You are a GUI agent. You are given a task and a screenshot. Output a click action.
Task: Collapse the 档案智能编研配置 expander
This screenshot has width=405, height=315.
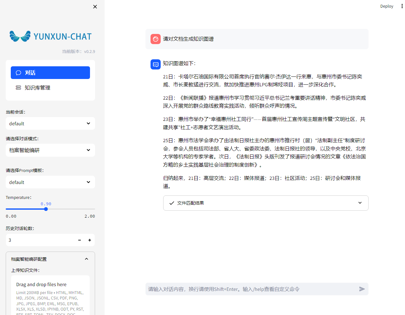[50, 259]
